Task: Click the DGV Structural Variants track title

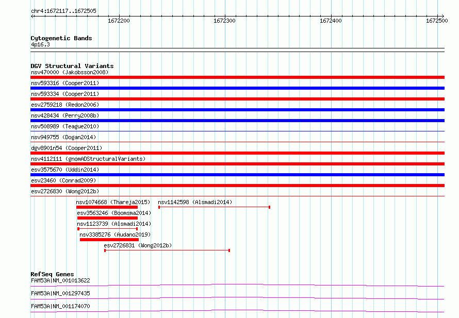Action: (72, 66)
